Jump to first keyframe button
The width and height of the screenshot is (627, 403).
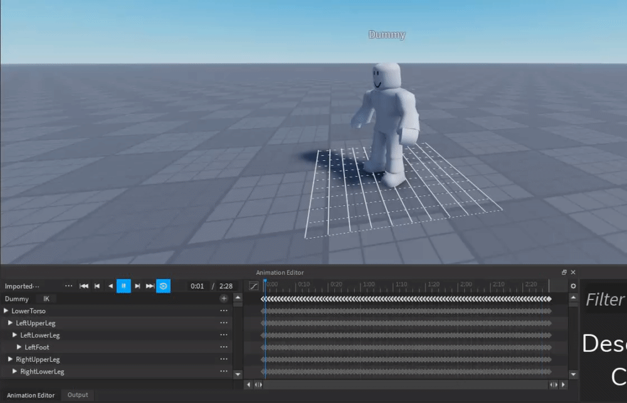point(83,286)
